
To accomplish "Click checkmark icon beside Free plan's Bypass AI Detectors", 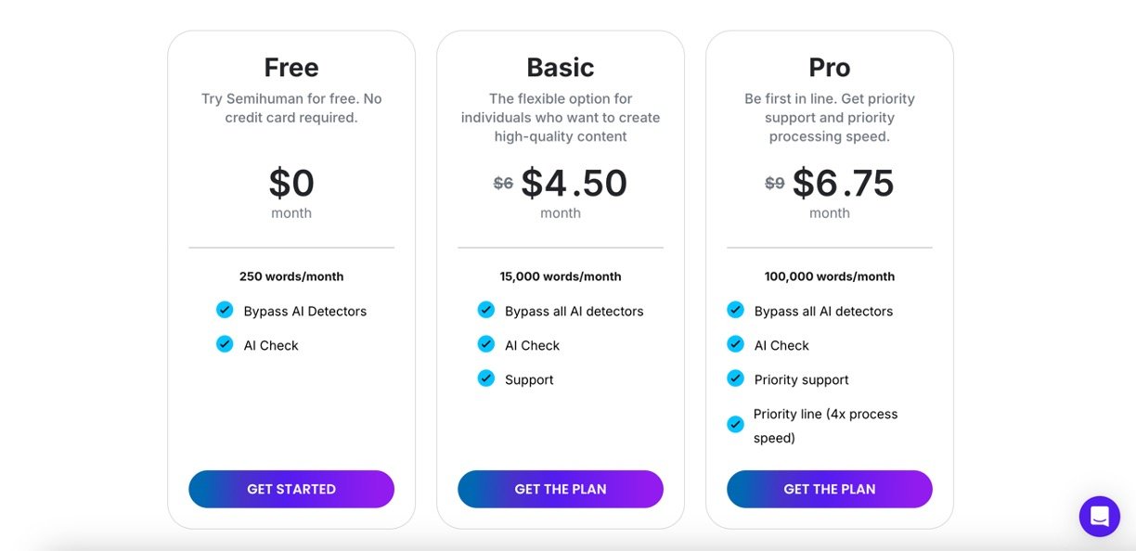I will click(225, 310).
